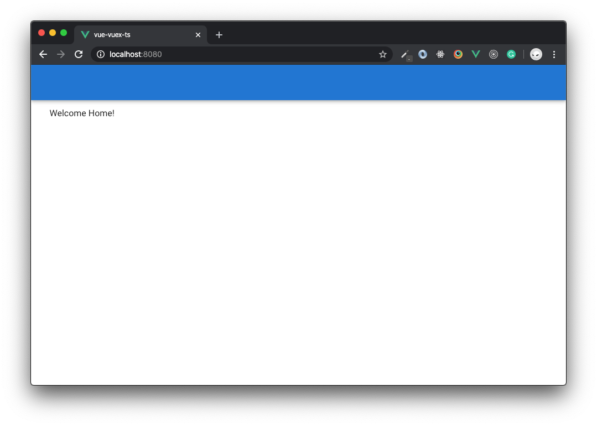
Task: Click the site information padlock icon
Action: point(100,54)
